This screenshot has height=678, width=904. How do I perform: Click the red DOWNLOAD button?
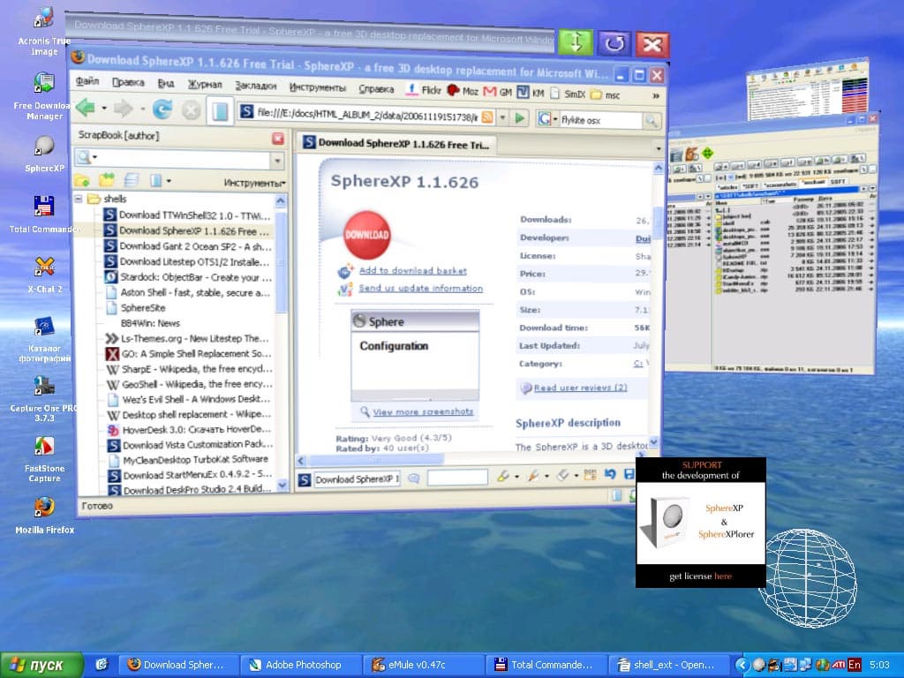[366, 235]
